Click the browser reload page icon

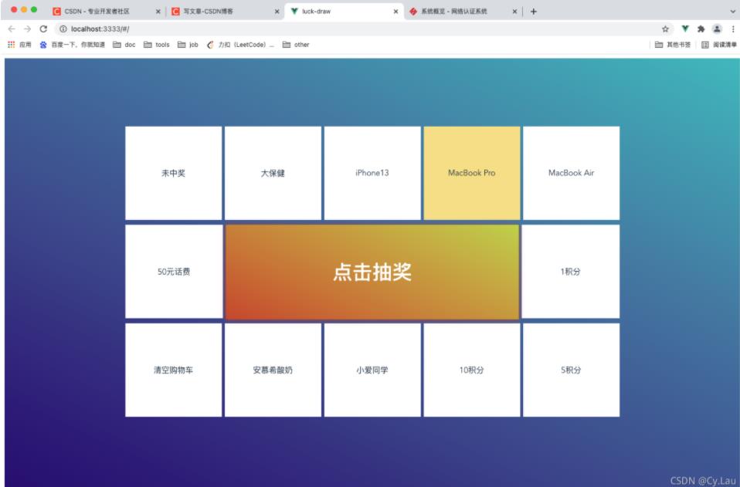[43, 29]
